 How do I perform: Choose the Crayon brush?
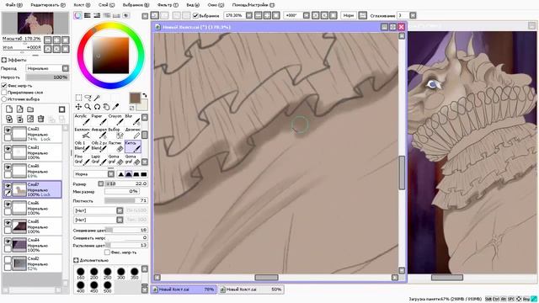[115, 120]
